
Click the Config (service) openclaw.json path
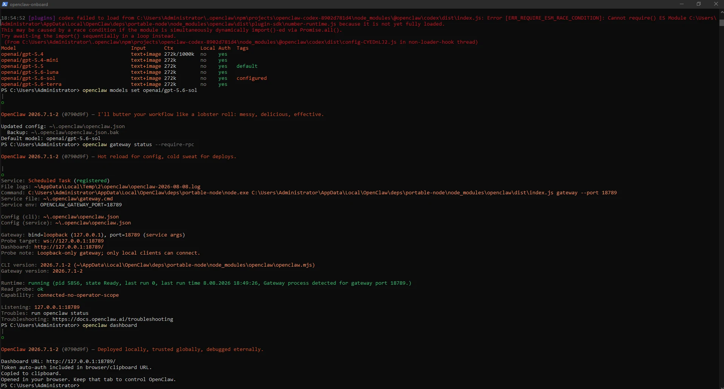tap(93, 223)
